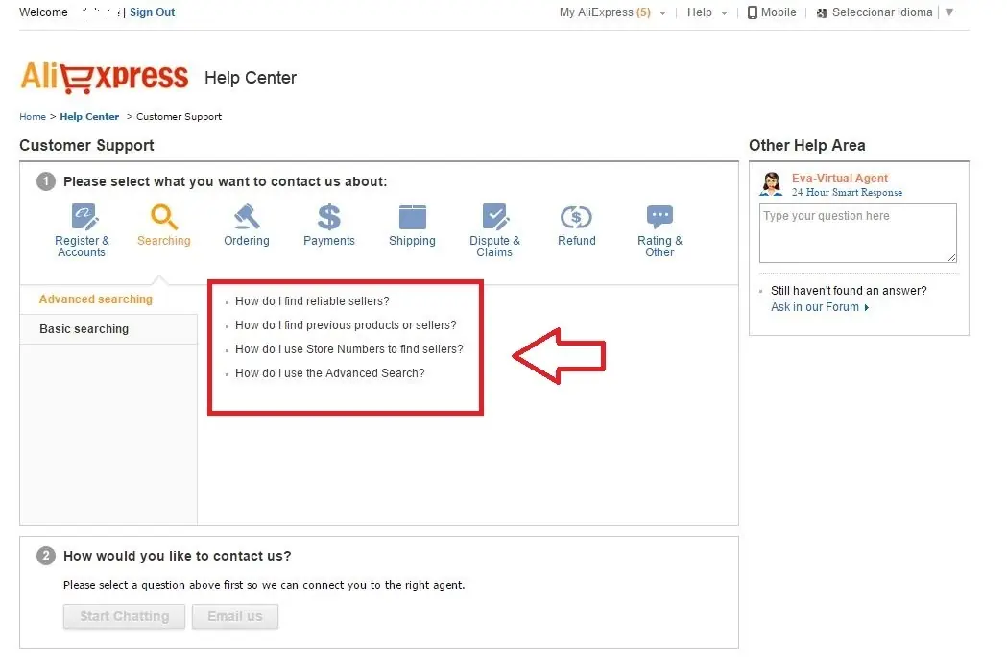The width and height of the screenshot is (1007, 669).
Task: Go to Help Center breadcrumb link
Action: click(89, 116)
